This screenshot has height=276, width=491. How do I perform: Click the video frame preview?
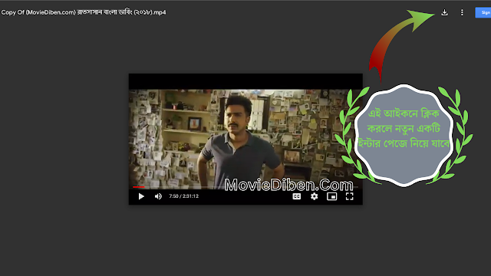pyautogui.click(x=245, y=140)
